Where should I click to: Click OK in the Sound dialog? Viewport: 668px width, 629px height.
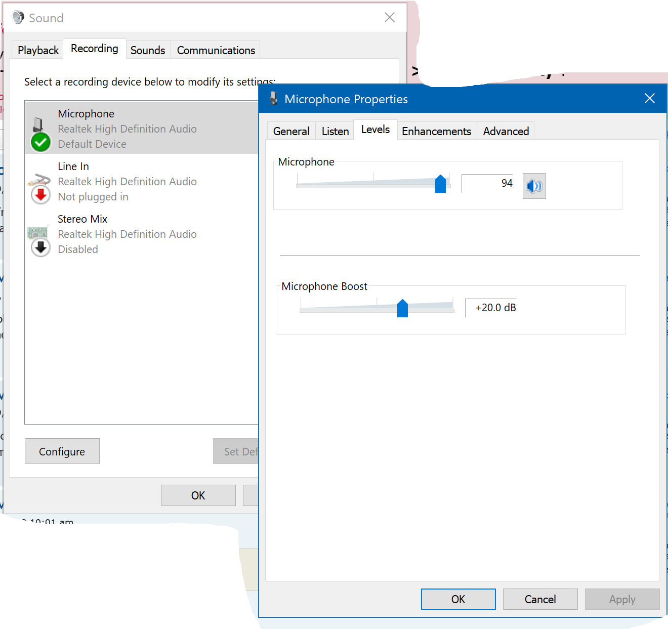[x=198, y=495]
